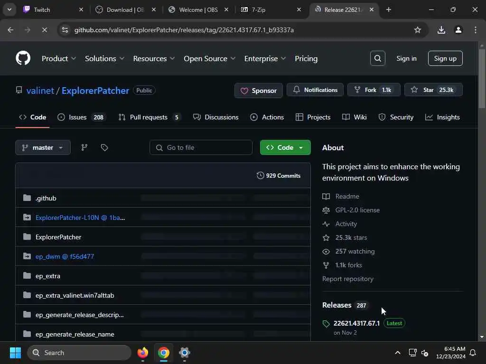Star the ExplorerPatcher repository
This screenshot has height=364, width=486.
tap(433, 90)
